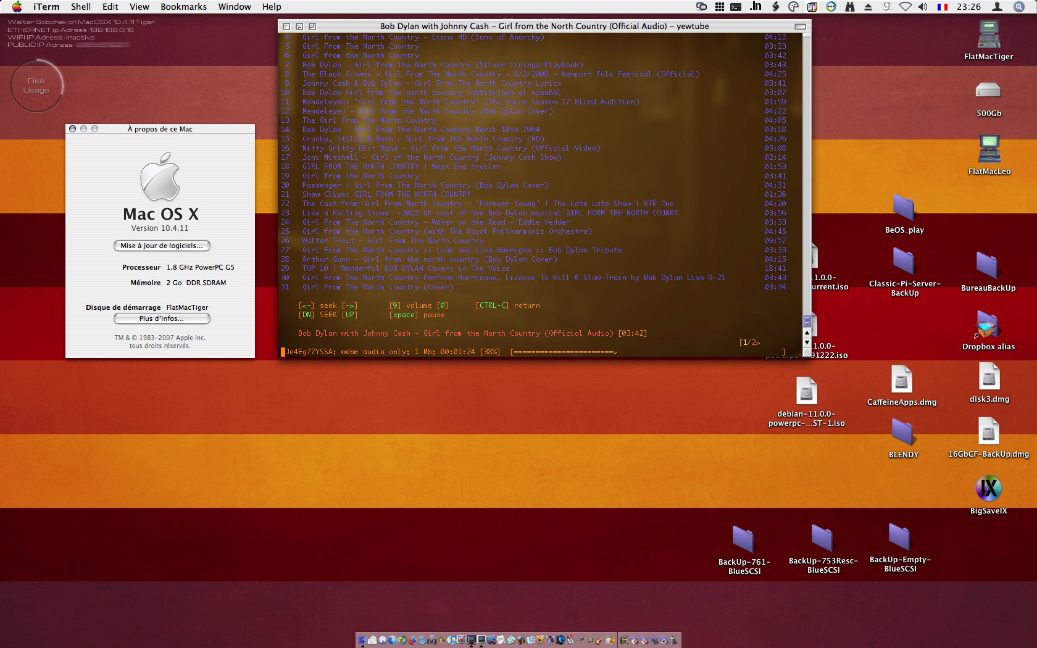Click the Mise à jour de logiciels button
The height and width of the screenshot is (648, 1037).
coord(162,246)
